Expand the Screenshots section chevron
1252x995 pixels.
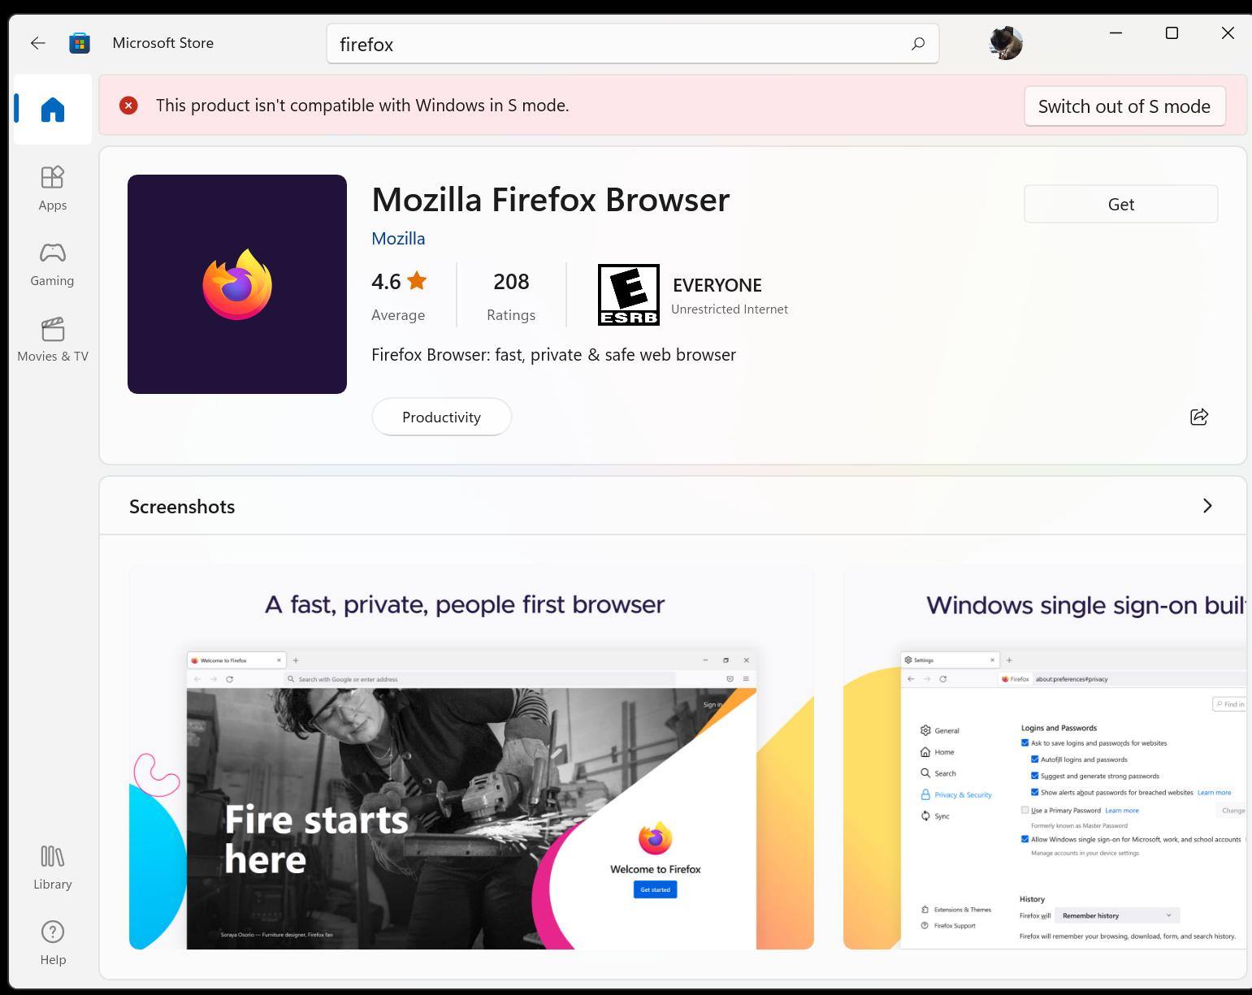pos(1207,506)
